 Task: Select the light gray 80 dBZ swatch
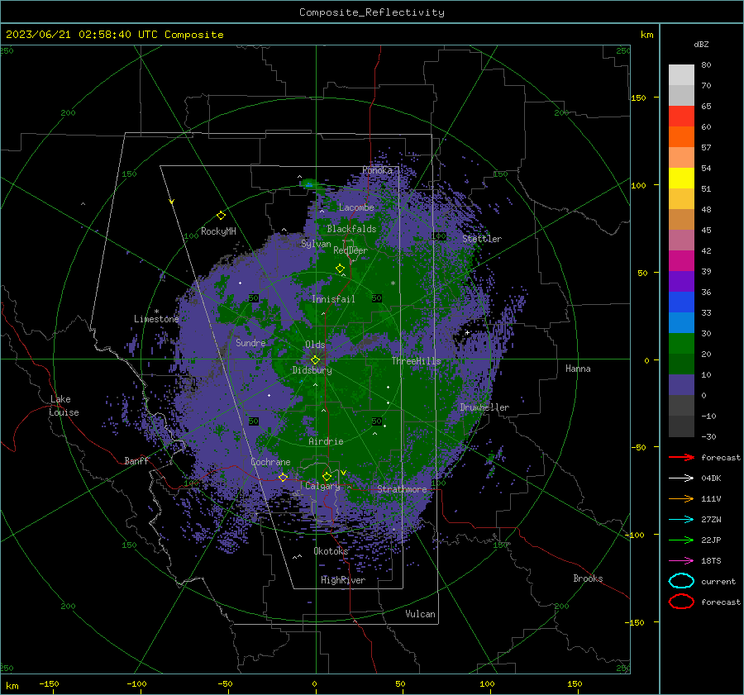(681, 74)
